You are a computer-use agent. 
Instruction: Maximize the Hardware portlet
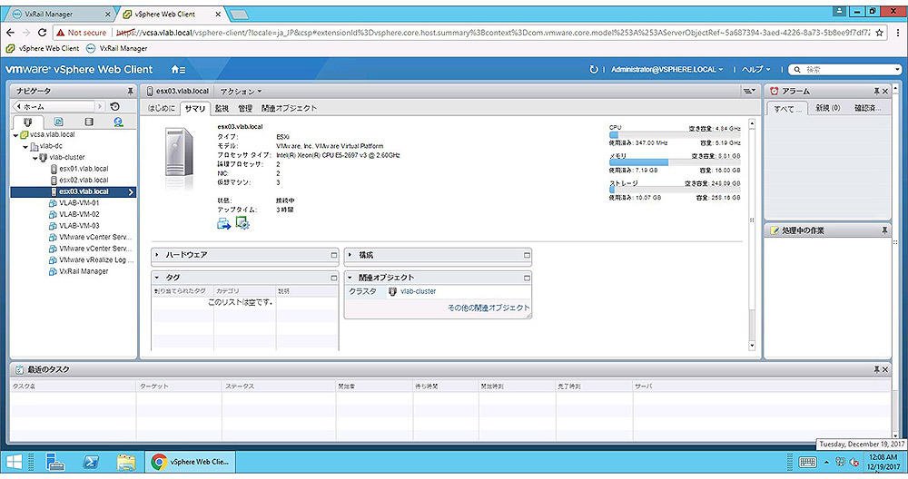[x=333, y=255]
